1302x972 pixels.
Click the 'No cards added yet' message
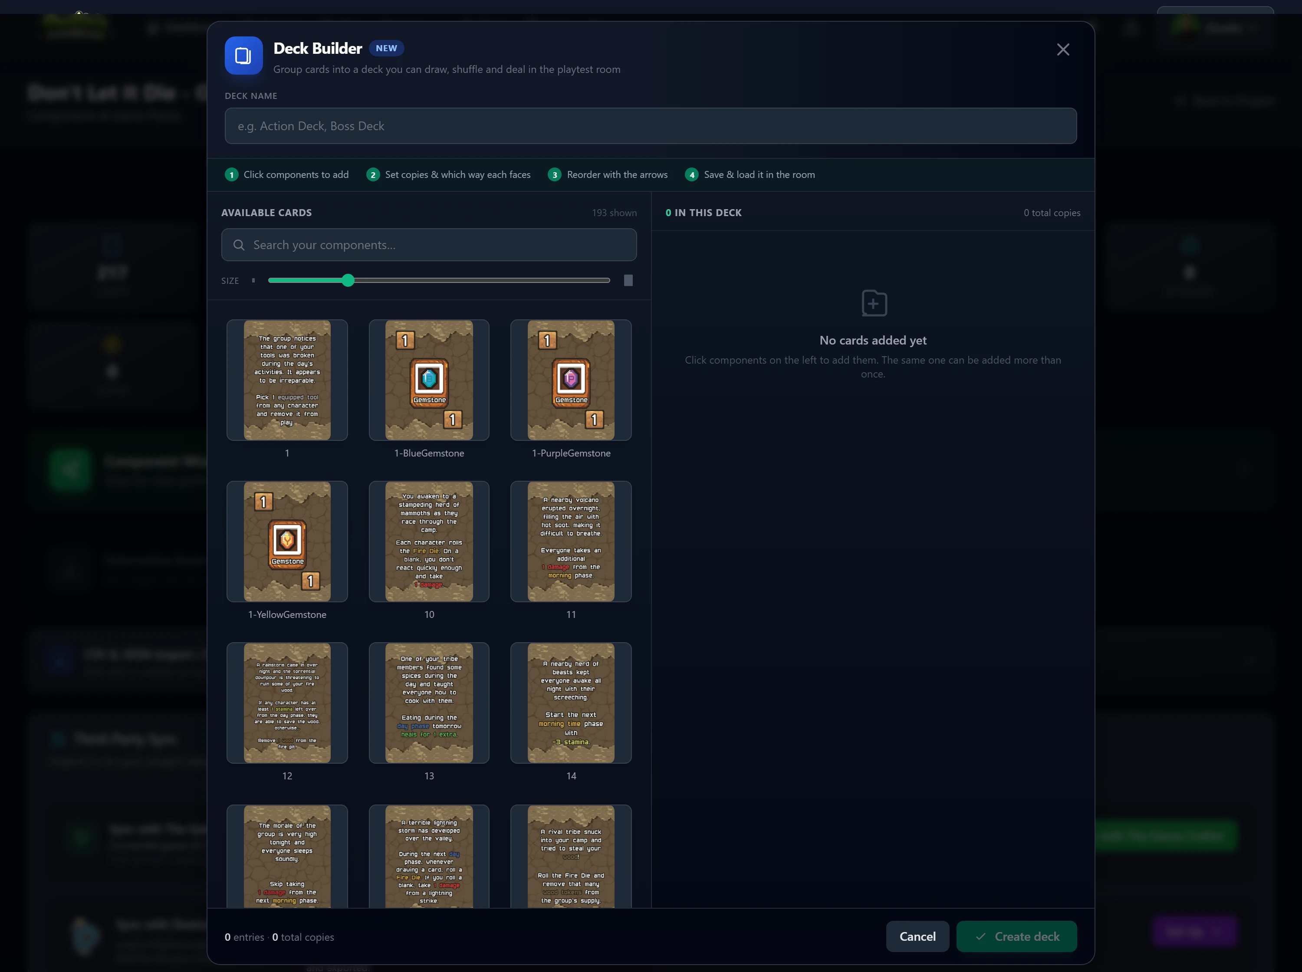pos(872,340)
